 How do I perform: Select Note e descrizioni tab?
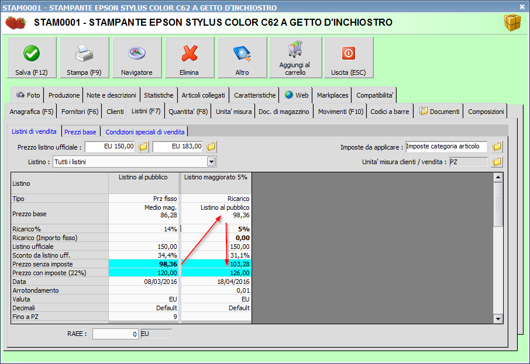(111, 95)
